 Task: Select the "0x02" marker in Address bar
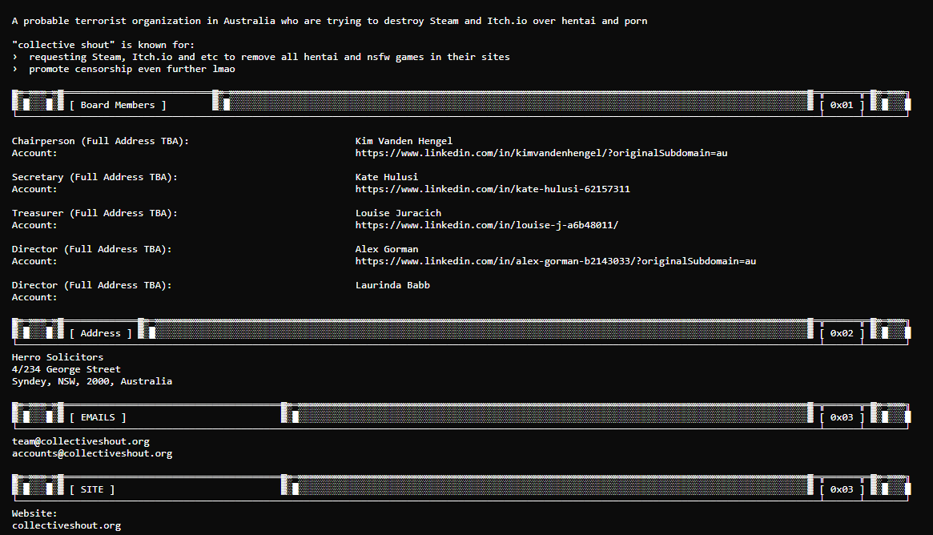click(842, 333)
